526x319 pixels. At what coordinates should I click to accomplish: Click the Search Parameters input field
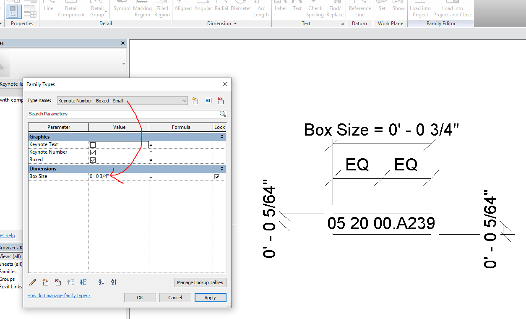(123, 114)
